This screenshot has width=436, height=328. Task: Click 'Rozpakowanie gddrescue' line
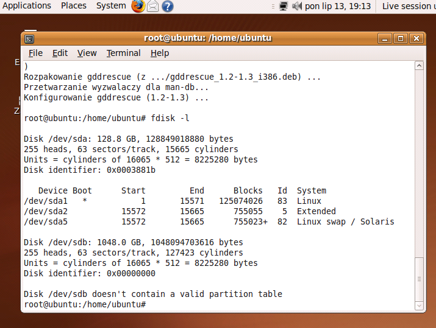click(172, 77)
